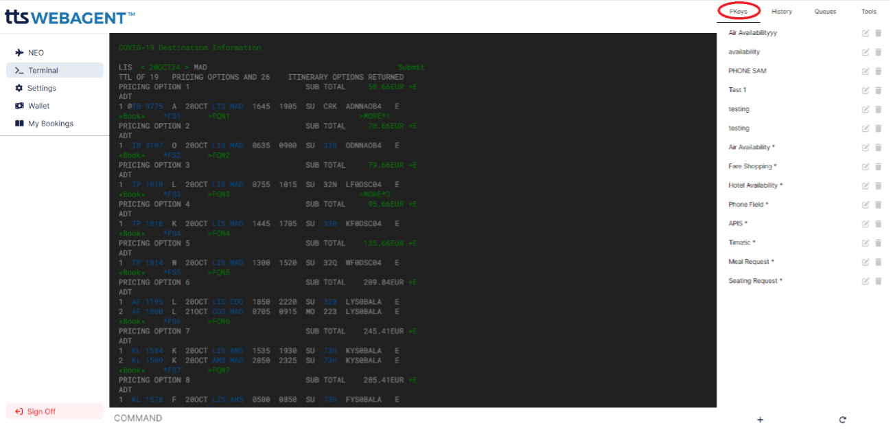Switch to the PKeys tab
This screenshot has width=893, height=430.
739,12
